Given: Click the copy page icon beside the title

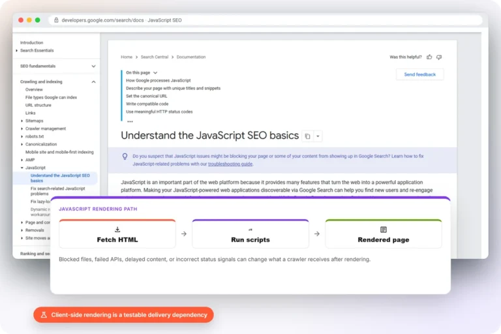Looking at the screenshot, I should pos(307,136).
